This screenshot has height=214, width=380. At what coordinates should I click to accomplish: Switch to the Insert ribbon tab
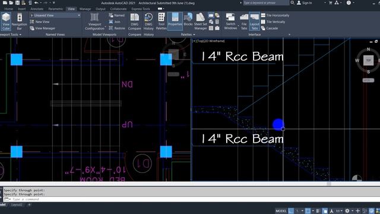21,9
